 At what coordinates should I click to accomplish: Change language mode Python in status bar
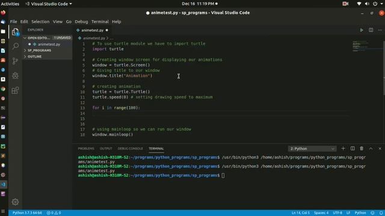coord(360,213)
